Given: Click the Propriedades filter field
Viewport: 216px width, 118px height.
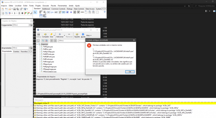Looking at the screenshot, I should (20, 48).
